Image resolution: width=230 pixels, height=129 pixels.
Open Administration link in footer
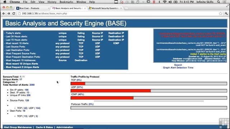pyautogui.click(x=65, y=127)
